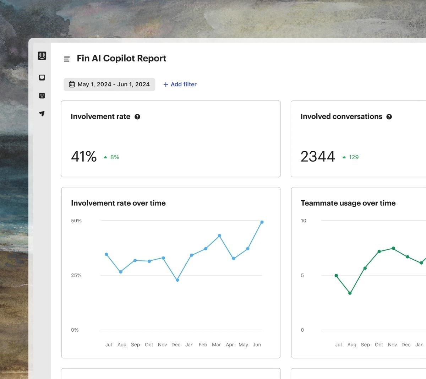The height and width of the screenshot is (379, 426).
Task: Click the May month label on involvement chart
Action: (x=243, y=345)
